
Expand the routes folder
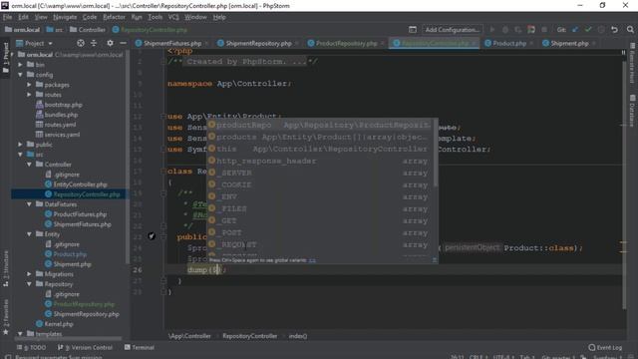click(29, 95)
